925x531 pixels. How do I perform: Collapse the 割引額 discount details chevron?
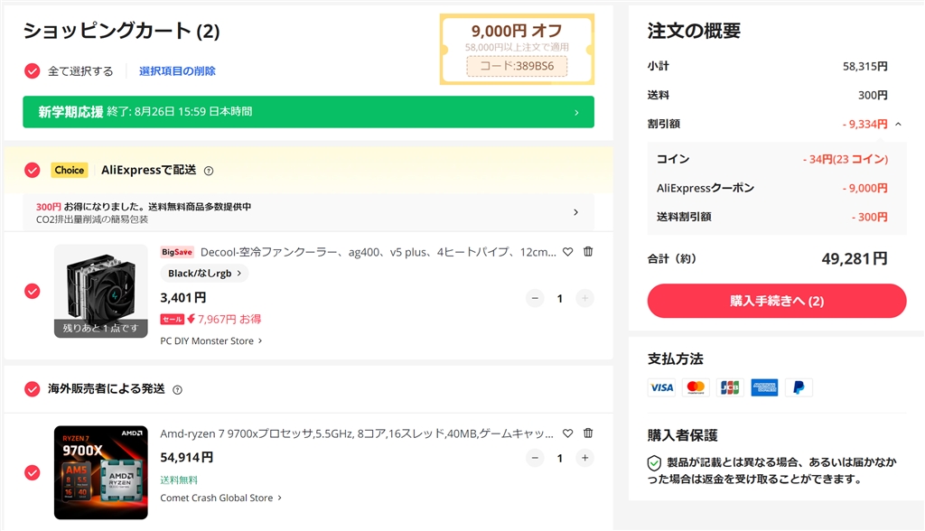click(x=898, y=124)
